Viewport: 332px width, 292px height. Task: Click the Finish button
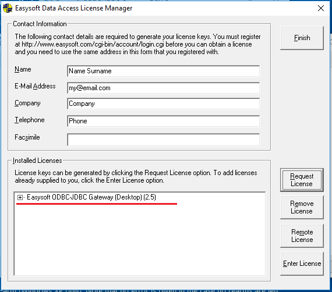click(302, 38)
